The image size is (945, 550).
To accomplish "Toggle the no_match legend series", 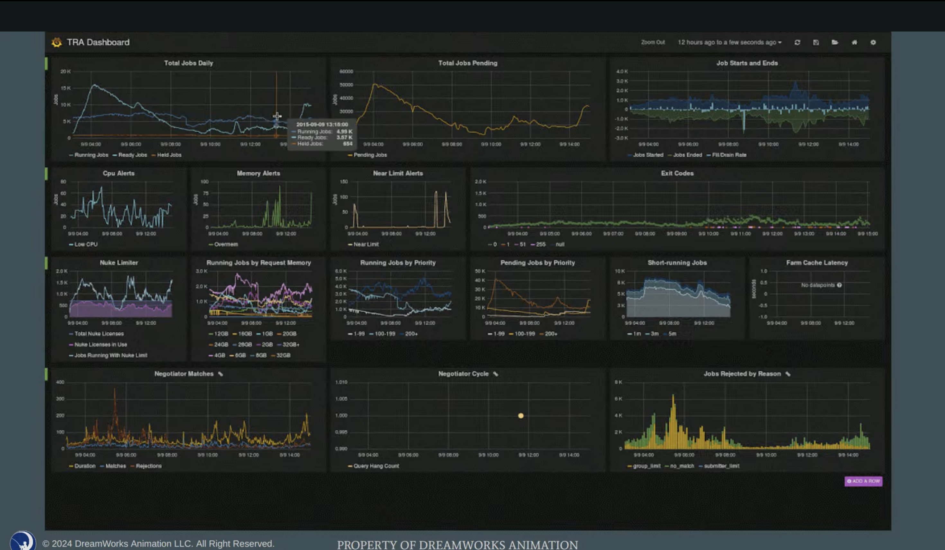I will click(682, 466).
